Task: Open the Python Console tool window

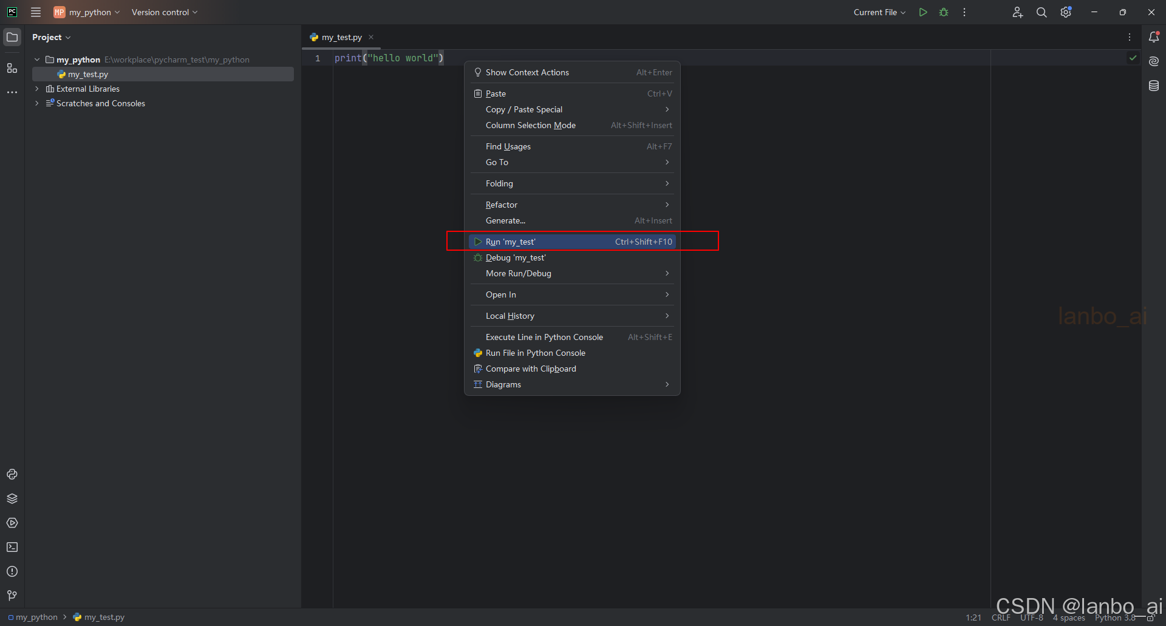Action: pos(12,474)
